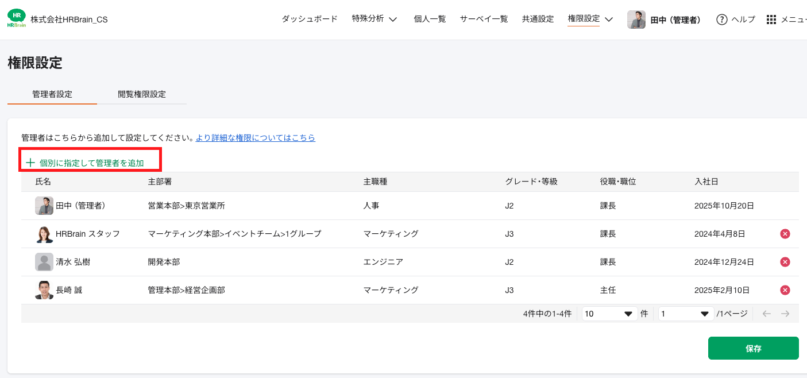This screenshot has width=807, height=378.
Task: Open the items-per-page dropdown showing 10
Action: coord(609,313)
